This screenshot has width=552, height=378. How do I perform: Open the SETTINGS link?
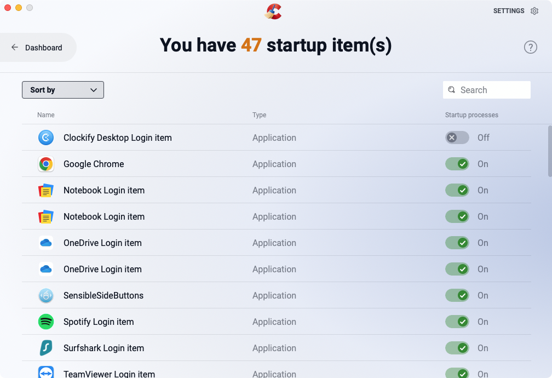(509, 11)
